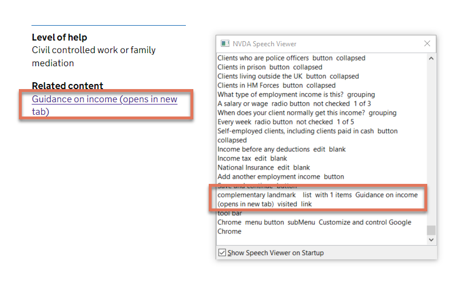
Task: Click the 'Clients in HM Forces' line
Action: tap(276, 86)
